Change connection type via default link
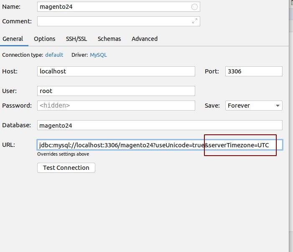293x252 pixels. click(x=54, y=55)
